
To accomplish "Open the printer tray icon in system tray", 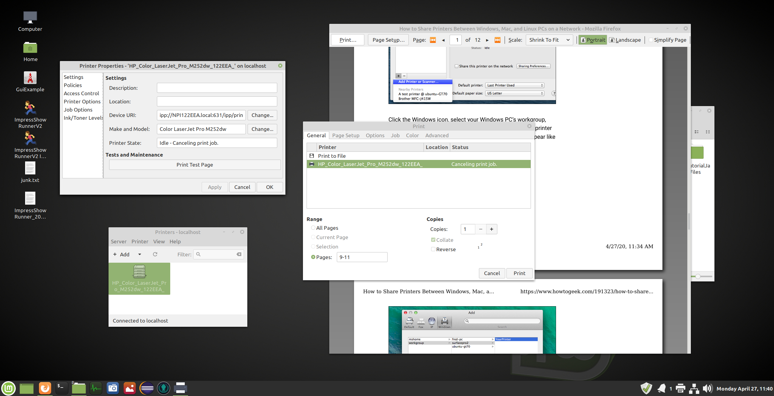I will 680,388.
